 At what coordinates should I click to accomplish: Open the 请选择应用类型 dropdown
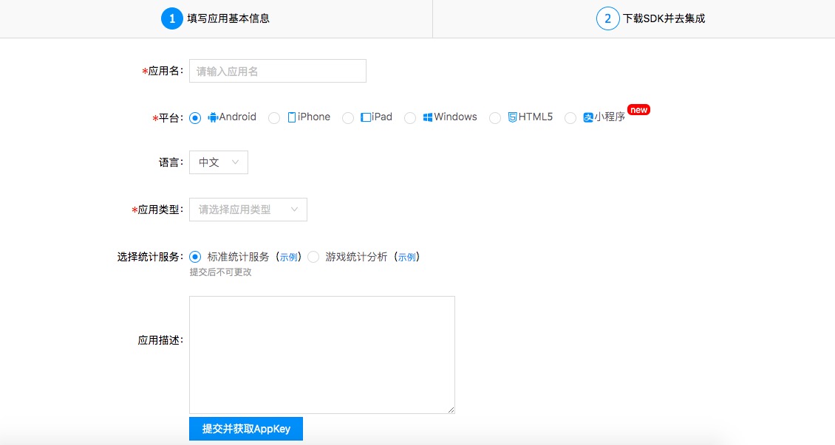tap(248, 210)
